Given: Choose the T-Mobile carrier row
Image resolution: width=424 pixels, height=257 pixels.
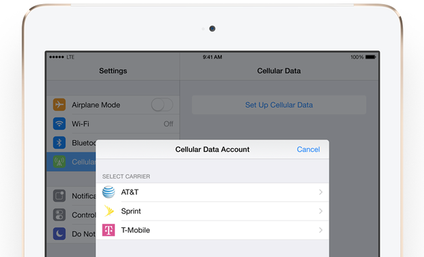Looking at the screenshot, I should point(212,230).
